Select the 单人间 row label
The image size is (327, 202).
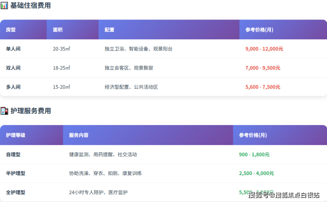13,49
